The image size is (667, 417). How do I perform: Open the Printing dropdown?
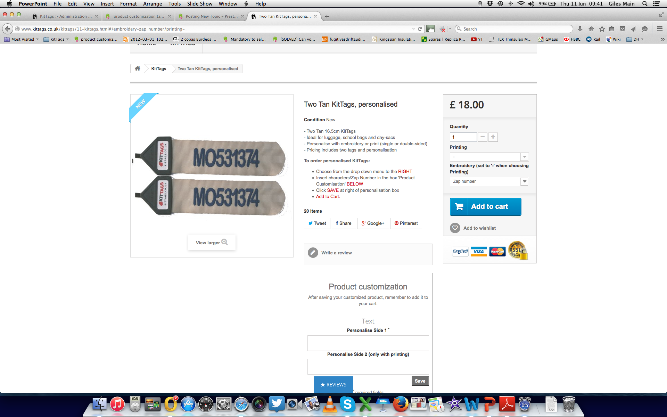(x=489, y=157)
